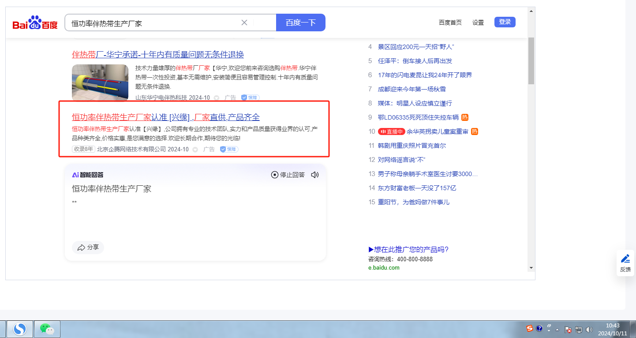Viewport: 636px width, 338px height.
Task: Click the page vertical scrollbar thumb
Action: pos(531,61)
